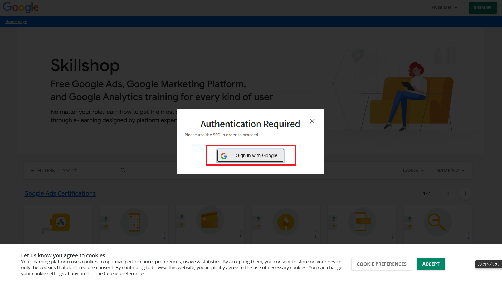Click the green badge on mobile app card

106,219
